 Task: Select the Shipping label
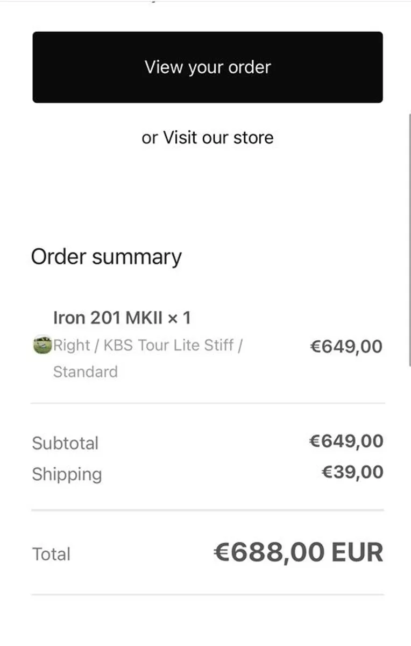click(67, 474)
